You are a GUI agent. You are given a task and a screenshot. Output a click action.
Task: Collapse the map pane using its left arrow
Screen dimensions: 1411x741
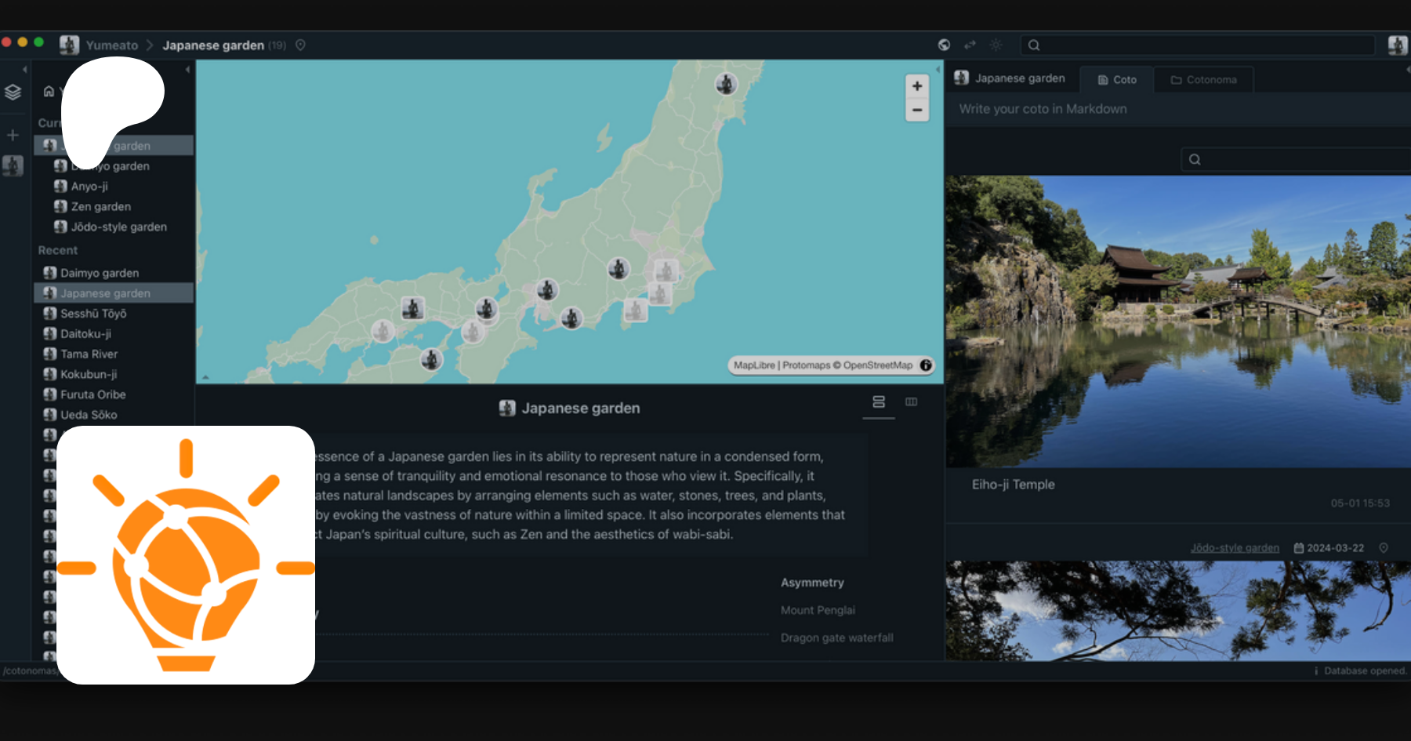pos(938,70)
